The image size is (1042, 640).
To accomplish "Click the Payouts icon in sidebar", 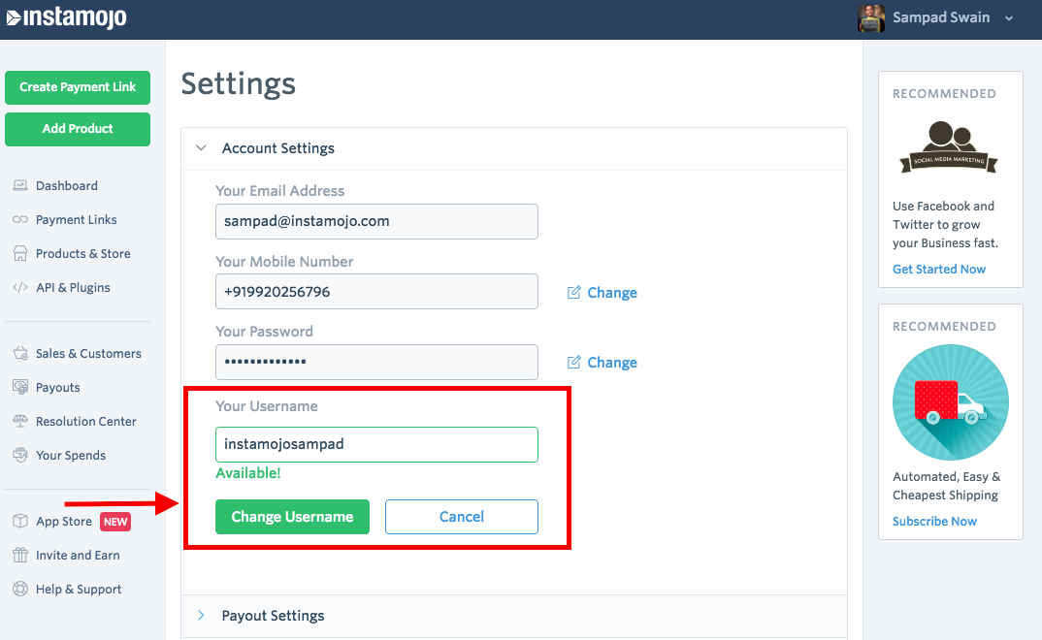I will (x=19, y=388).
